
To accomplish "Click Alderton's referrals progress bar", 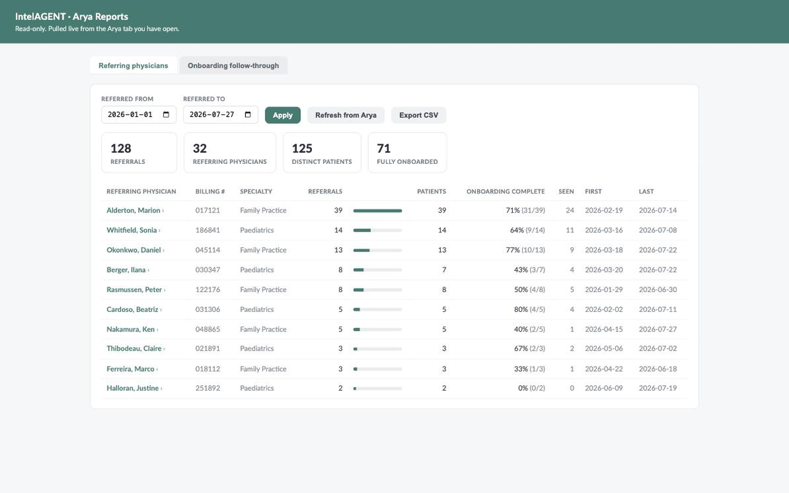I will pyautogui.click(x=377, y=211).
